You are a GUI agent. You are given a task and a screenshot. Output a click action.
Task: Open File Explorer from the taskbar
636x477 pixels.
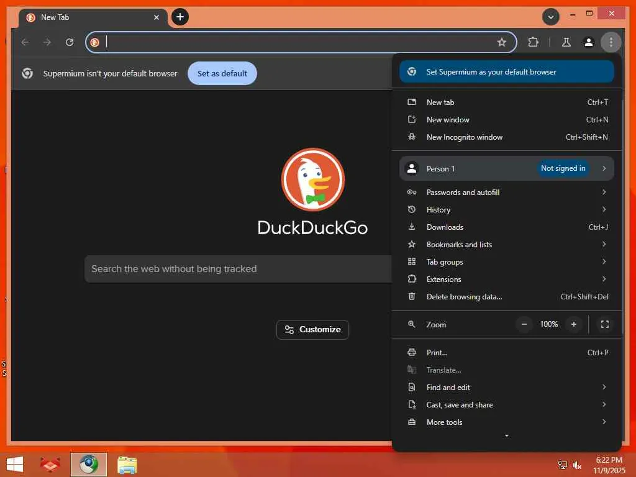[x=127, y=465]
